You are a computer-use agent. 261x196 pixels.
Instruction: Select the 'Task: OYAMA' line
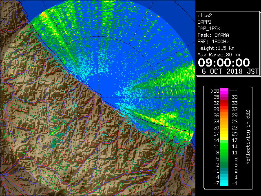click(213, 35)
